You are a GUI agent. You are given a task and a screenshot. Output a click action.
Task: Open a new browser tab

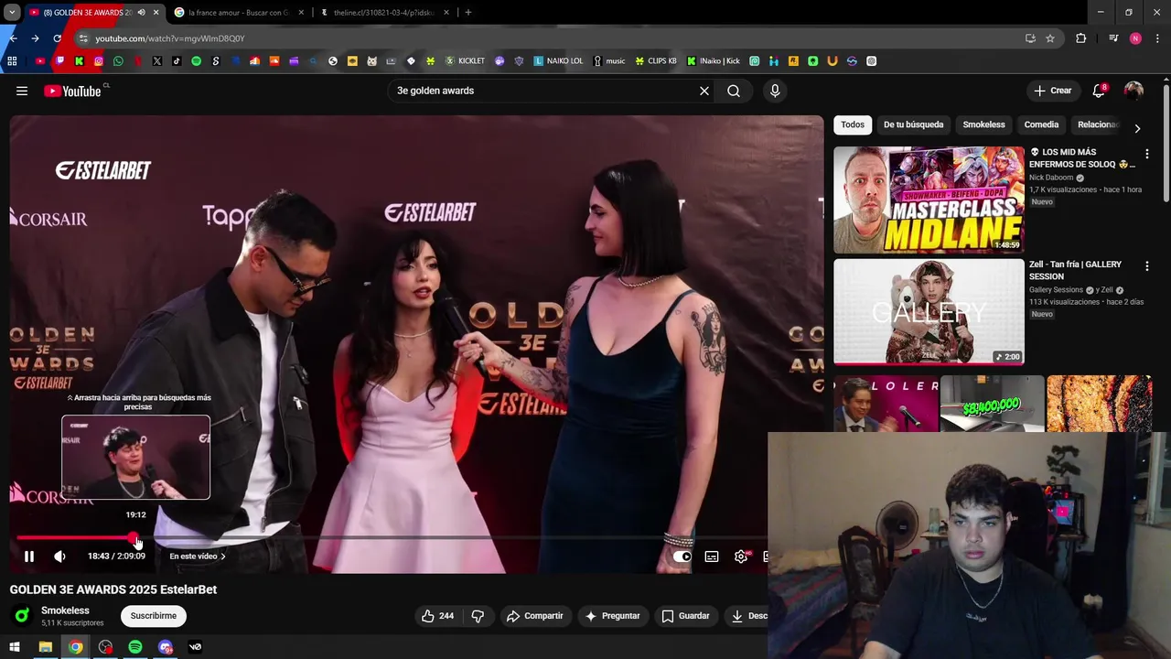468,13
